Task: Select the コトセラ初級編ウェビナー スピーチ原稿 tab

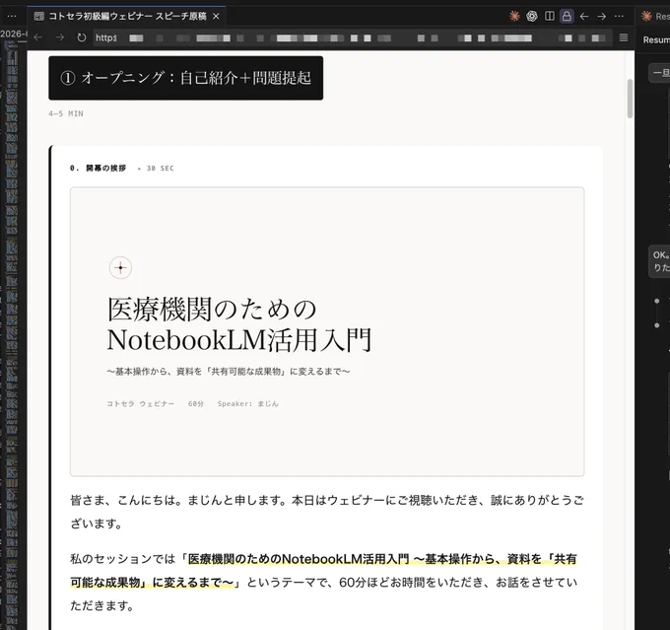Action: click(x=127, y=16)
